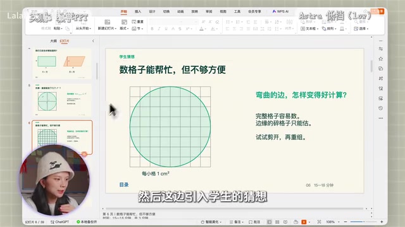
Task: Click the 重置 reset button
Action: [x=138, y=22]
